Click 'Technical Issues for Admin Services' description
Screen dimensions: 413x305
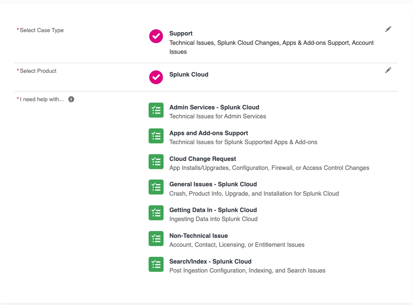click(x=218, y=116)
